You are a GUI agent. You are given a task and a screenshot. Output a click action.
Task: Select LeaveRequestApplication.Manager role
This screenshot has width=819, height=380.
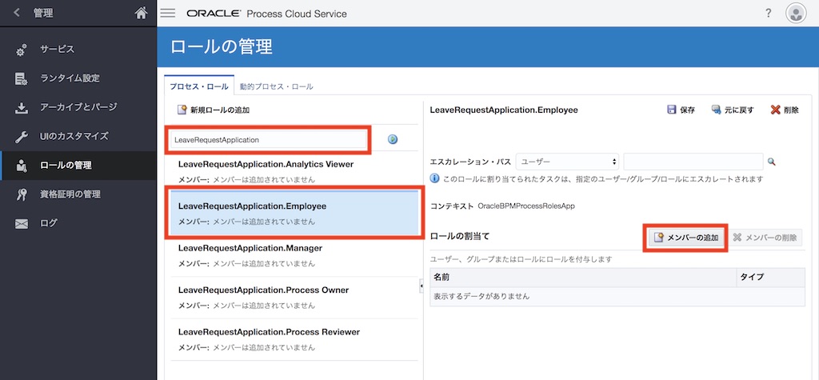point(250,248)
